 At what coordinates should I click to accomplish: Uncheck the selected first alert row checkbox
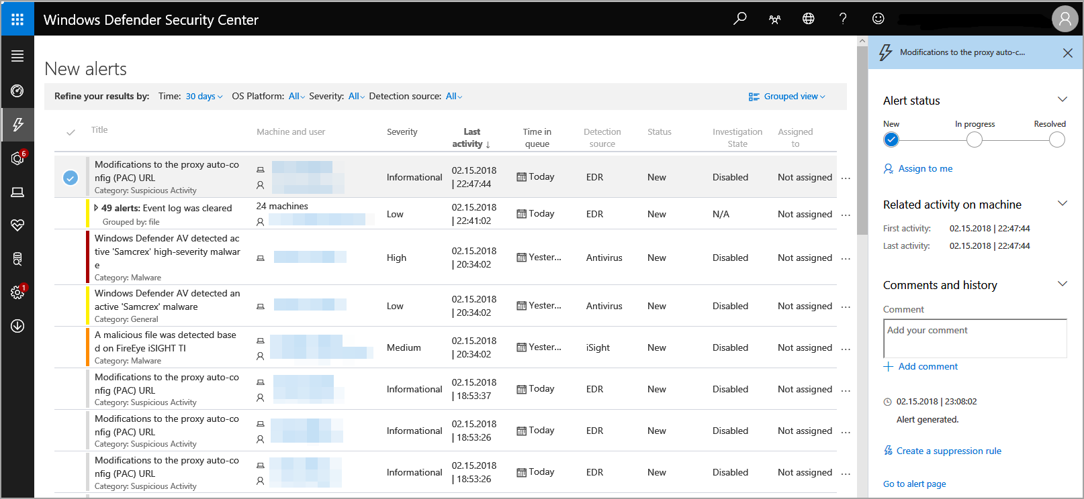(71, 178)
